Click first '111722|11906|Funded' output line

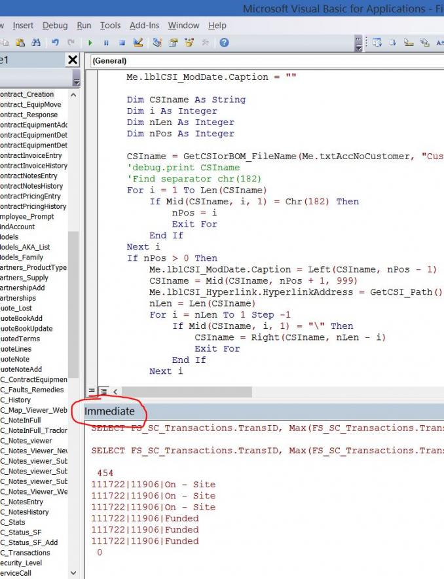[x=145, y=519]
